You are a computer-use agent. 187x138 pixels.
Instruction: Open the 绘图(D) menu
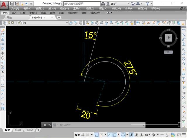click(x=90, y=8)
